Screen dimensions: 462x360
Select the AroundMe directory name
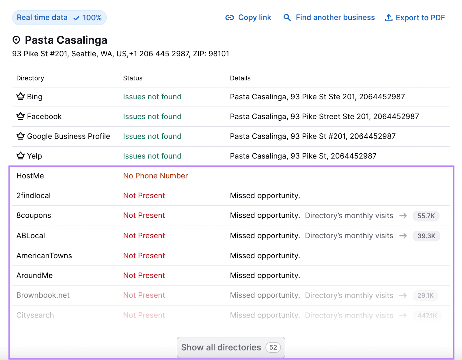tap(35, 275)
